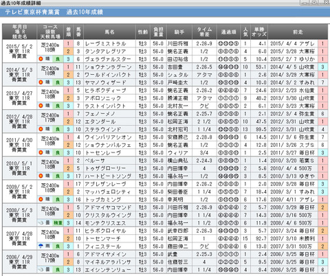Select horse name ウインバリアシオン
Screen dimensions: 330x276
pyautogui.click(x=108, y=137)
